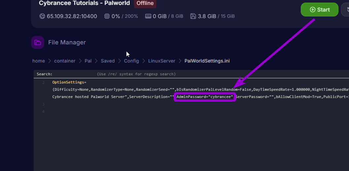Start the Palworld server
Viewport: 349px width, 171px height.
[x=319, y=10]
